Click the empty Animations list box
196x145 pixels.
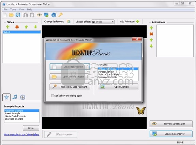[175, 41]
